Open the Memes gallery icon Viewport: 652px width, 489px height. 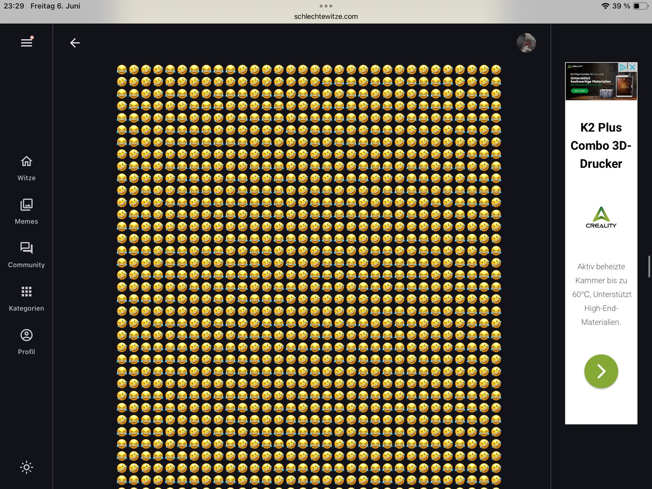26,205
